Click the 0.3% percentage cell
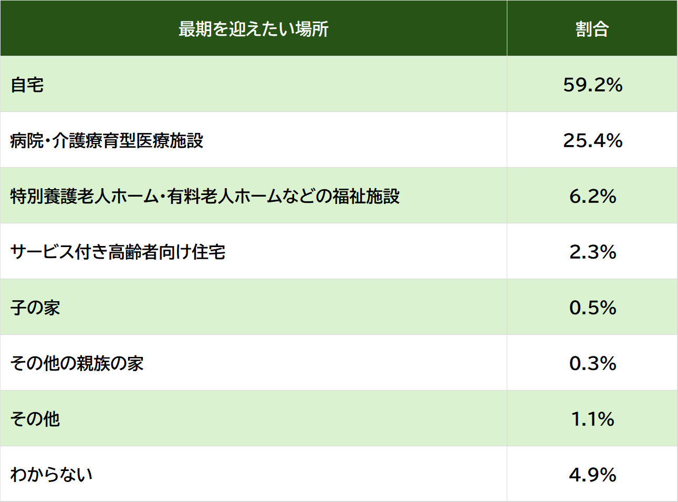This screenshot has height=502, width=678. click(x=592, y=363)
